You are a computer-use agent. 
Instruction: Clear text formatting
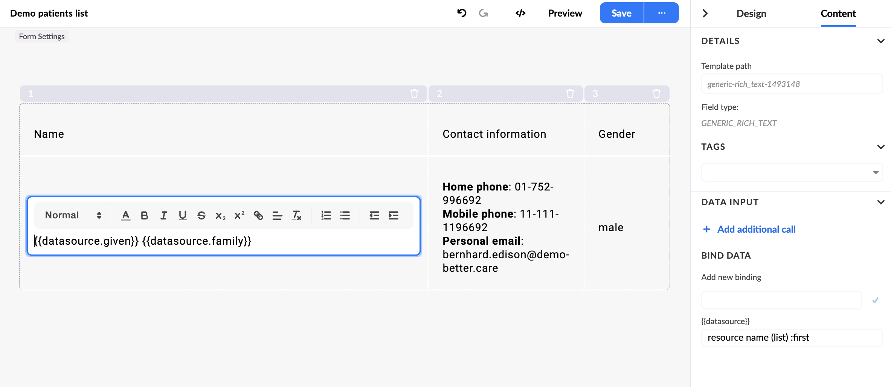pos(296,215)
